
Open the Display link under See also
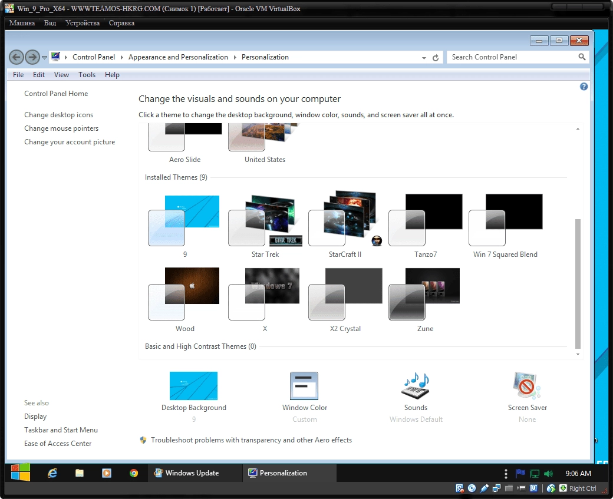tap(35, 417)
